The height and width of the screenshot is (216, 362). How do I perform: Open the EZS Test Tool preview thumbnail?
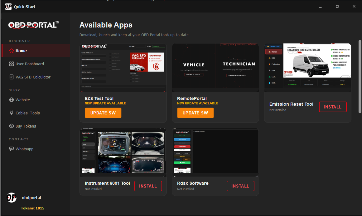click(123, 68)
